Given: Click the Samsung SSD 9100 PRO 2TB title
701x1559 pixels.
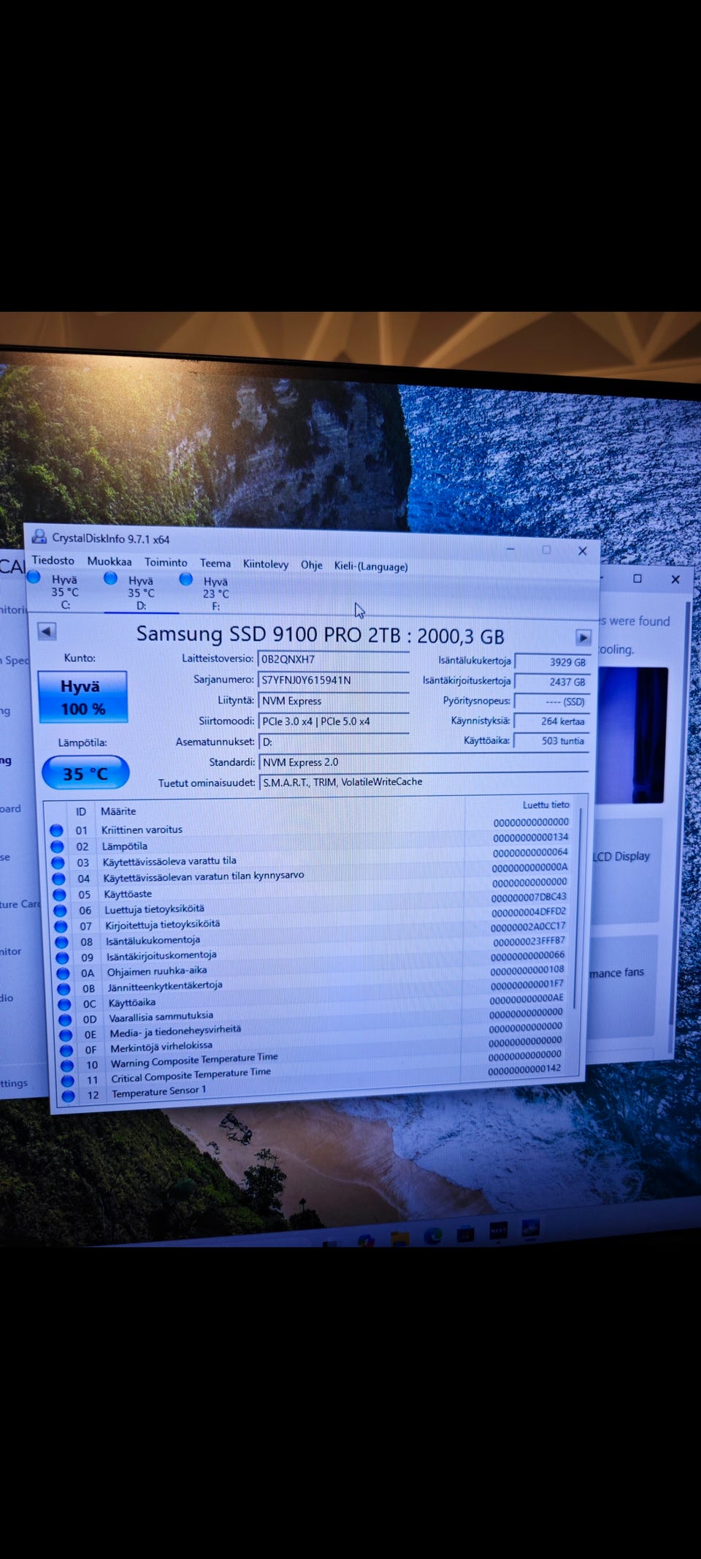Looking at the screenshot, I should click(x=320, y=635).
